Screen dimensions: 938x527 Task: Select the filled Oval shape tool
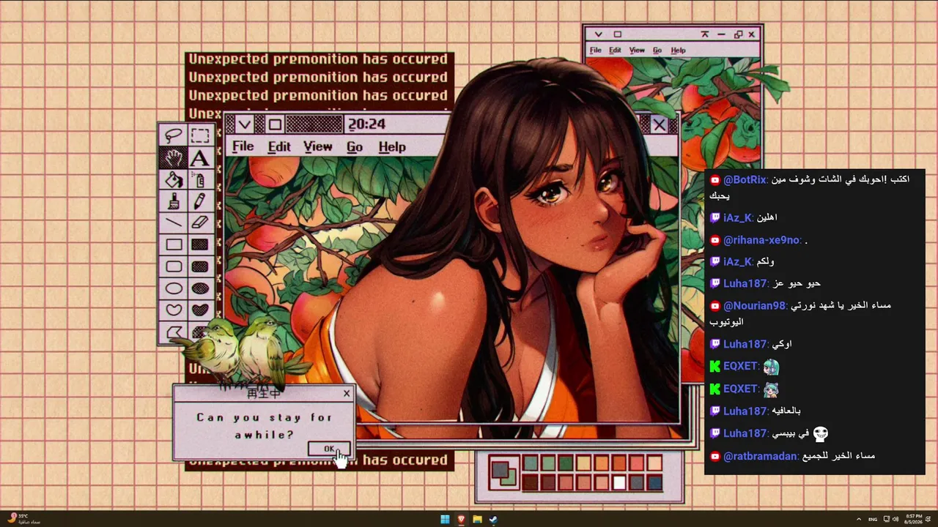[x=199, y=288]
